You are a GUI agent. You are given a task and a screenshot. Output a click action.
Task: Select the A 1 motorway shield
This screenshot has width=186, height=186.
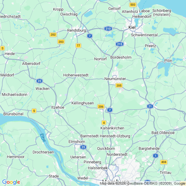tap(155, 156)
